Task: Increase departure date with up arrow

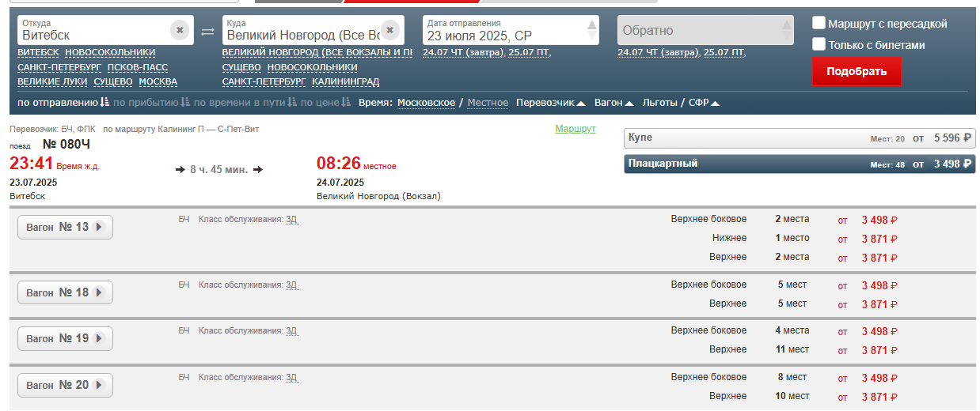Action: pos(591,25)
